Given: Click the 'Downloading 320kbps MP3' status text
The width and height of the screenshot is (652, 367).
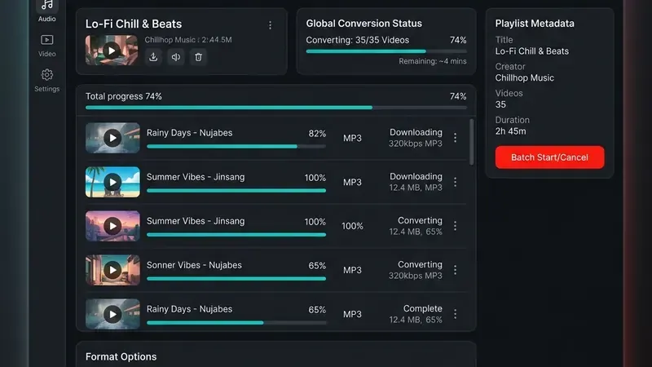Looking at the screenshot, I should point(416,138).
